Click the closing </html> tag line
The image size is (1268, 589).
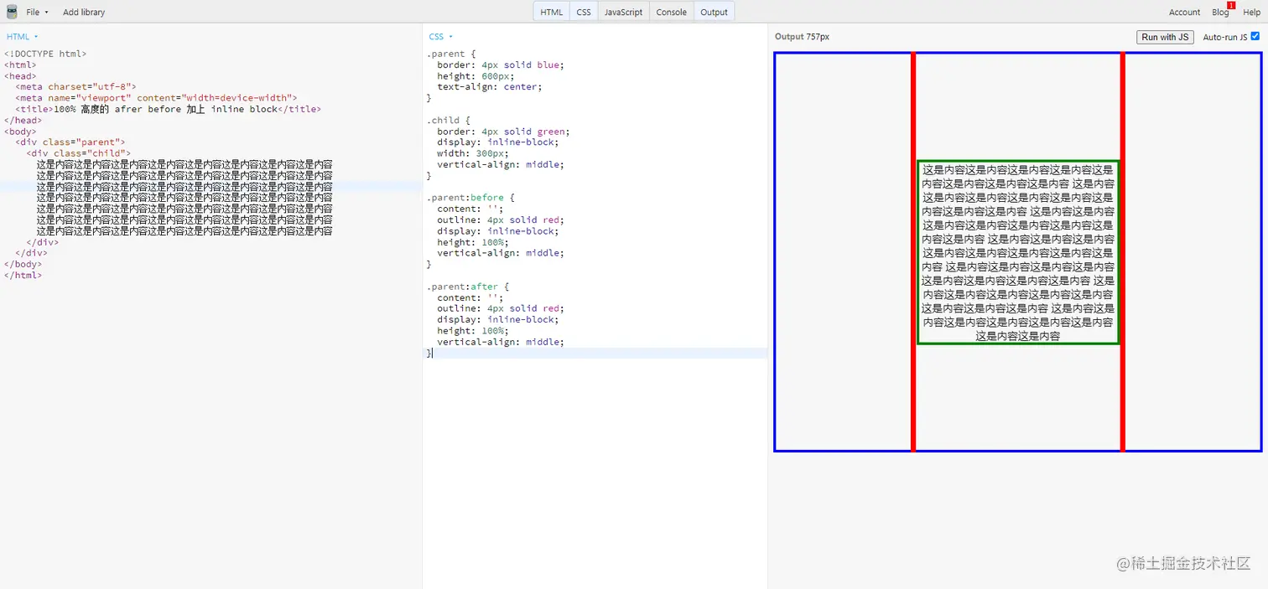23,275
